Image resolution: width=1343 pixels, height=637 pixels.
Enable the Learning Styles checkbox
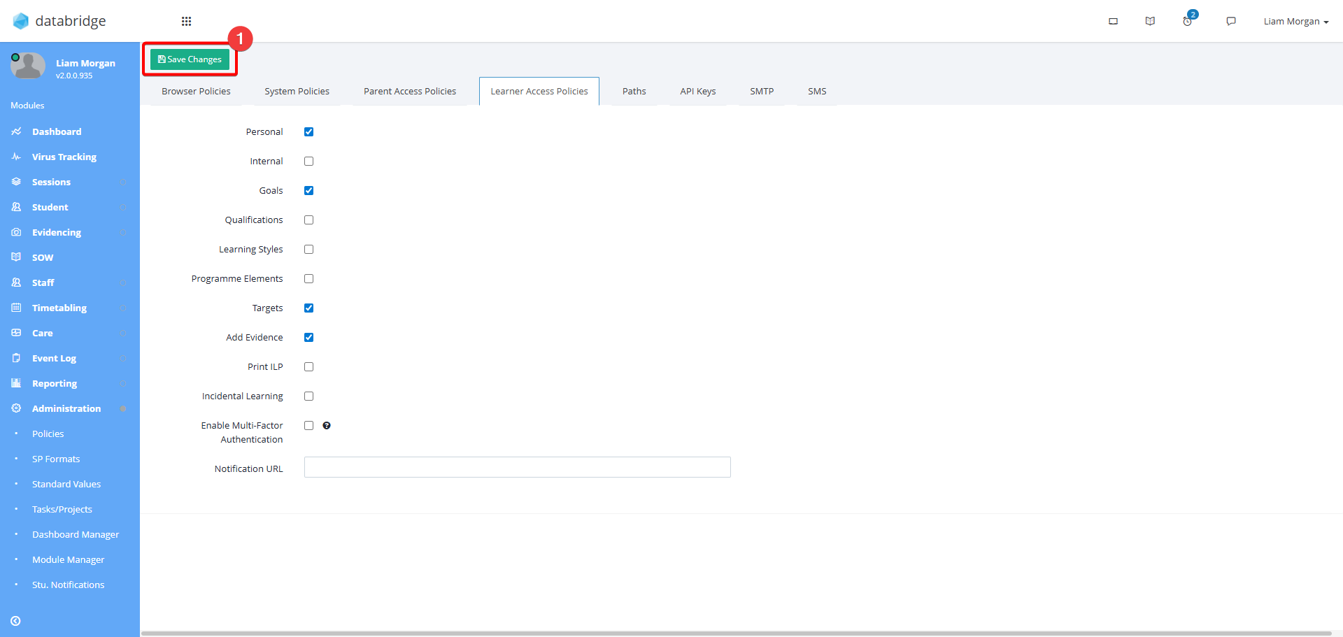(x=308, y=249)
